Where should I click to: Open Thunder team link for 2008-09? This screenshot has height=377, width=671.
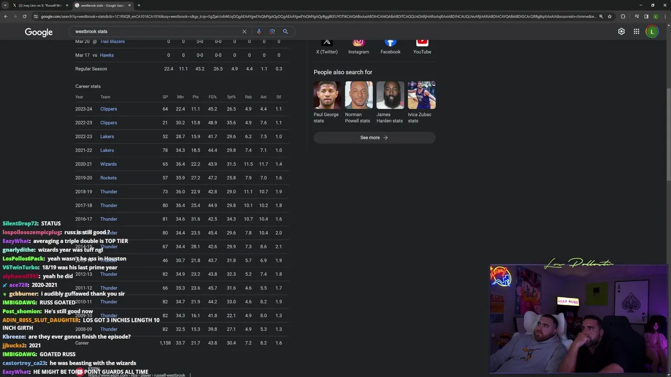[109, 329]
